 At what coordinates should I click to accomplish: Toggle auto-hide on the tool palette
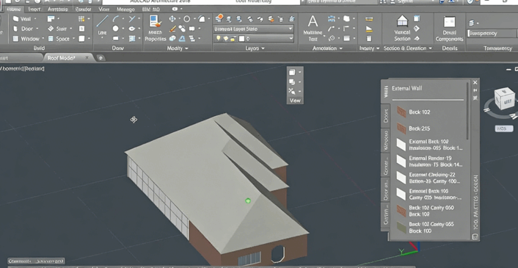coord(475,90)
